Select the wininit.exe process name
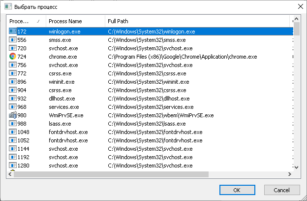The height and width of the screenshot is (201, 307). [61, 82]
